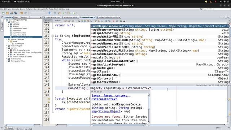Screen dimensions: 231x130
Task: Select addResponseHeader in the completion list
Action: [160, 30]
